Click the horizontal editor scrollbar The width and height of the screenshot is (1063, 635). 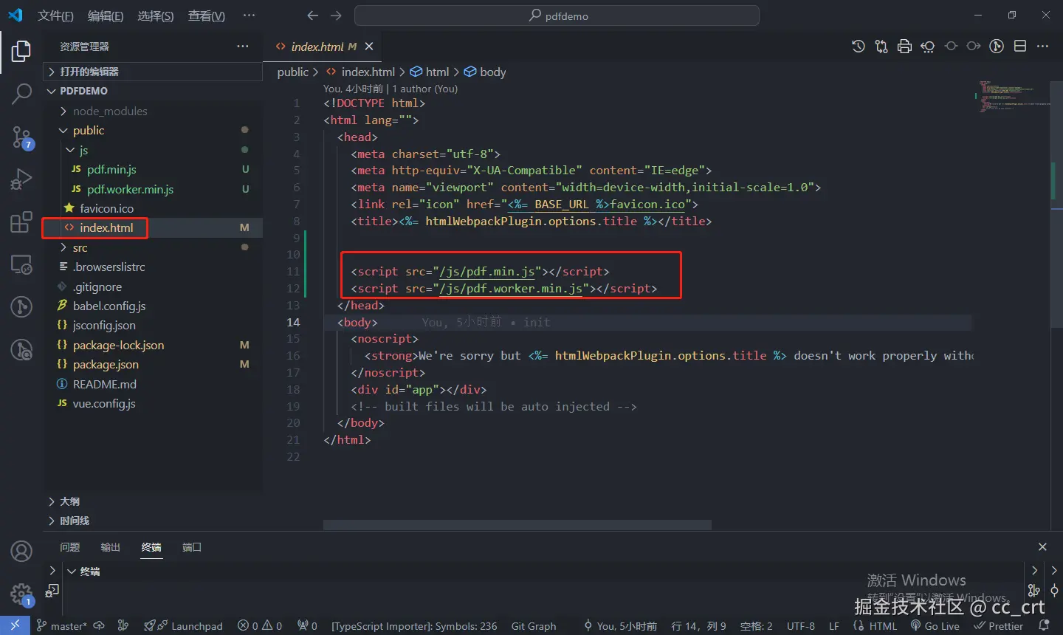click(x=517, y=525)
